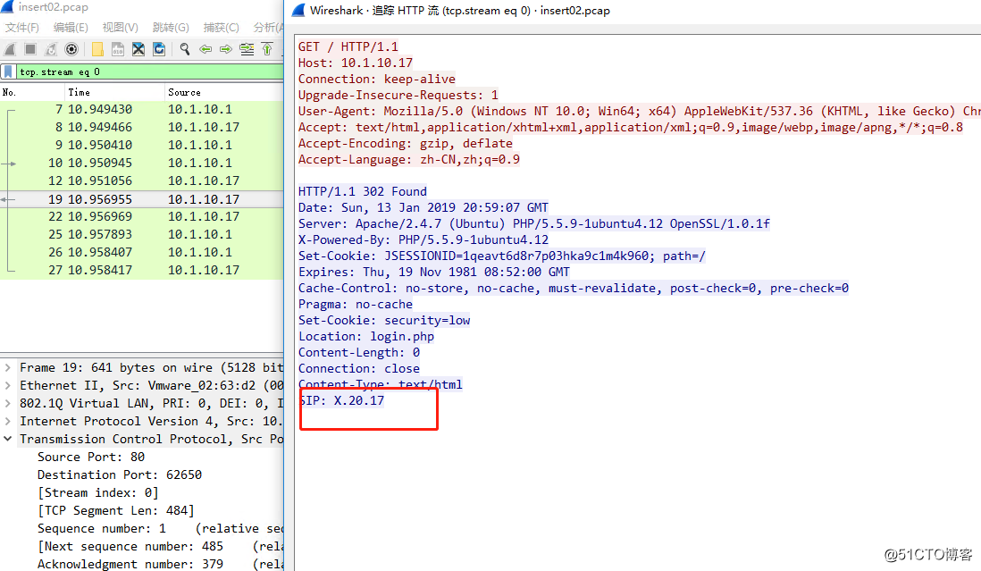The height and width of the screenshot is (571, 981).
Task: Click the User-Agent header line
Action: [x=640, y=112]
